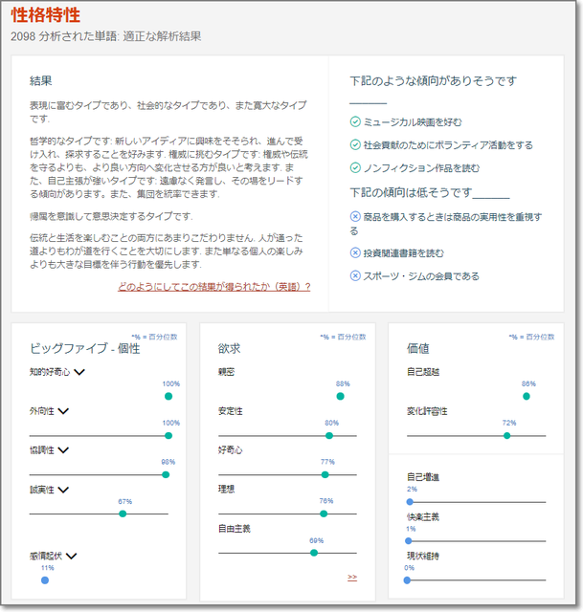The width and height of the screenshot is (583, 612).
Task: Open the どのようにしてこの結果が得られたか link
Action: pos(213,286)
